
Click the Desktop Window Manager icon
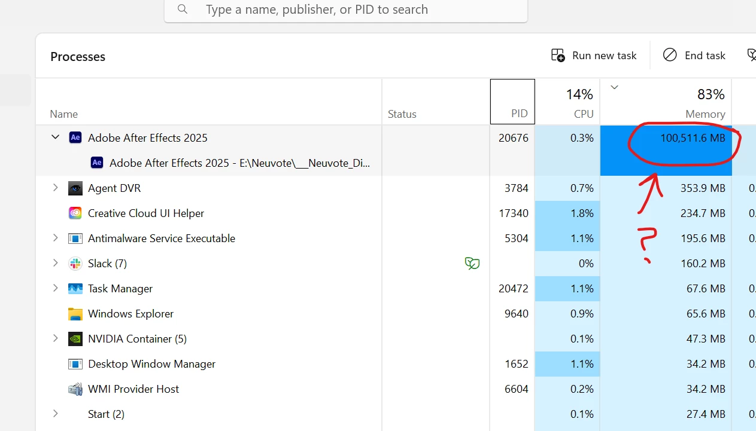[75, 364]
